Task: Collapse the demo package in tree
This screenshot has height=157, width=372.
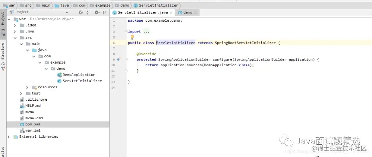Action: [46, 68]
